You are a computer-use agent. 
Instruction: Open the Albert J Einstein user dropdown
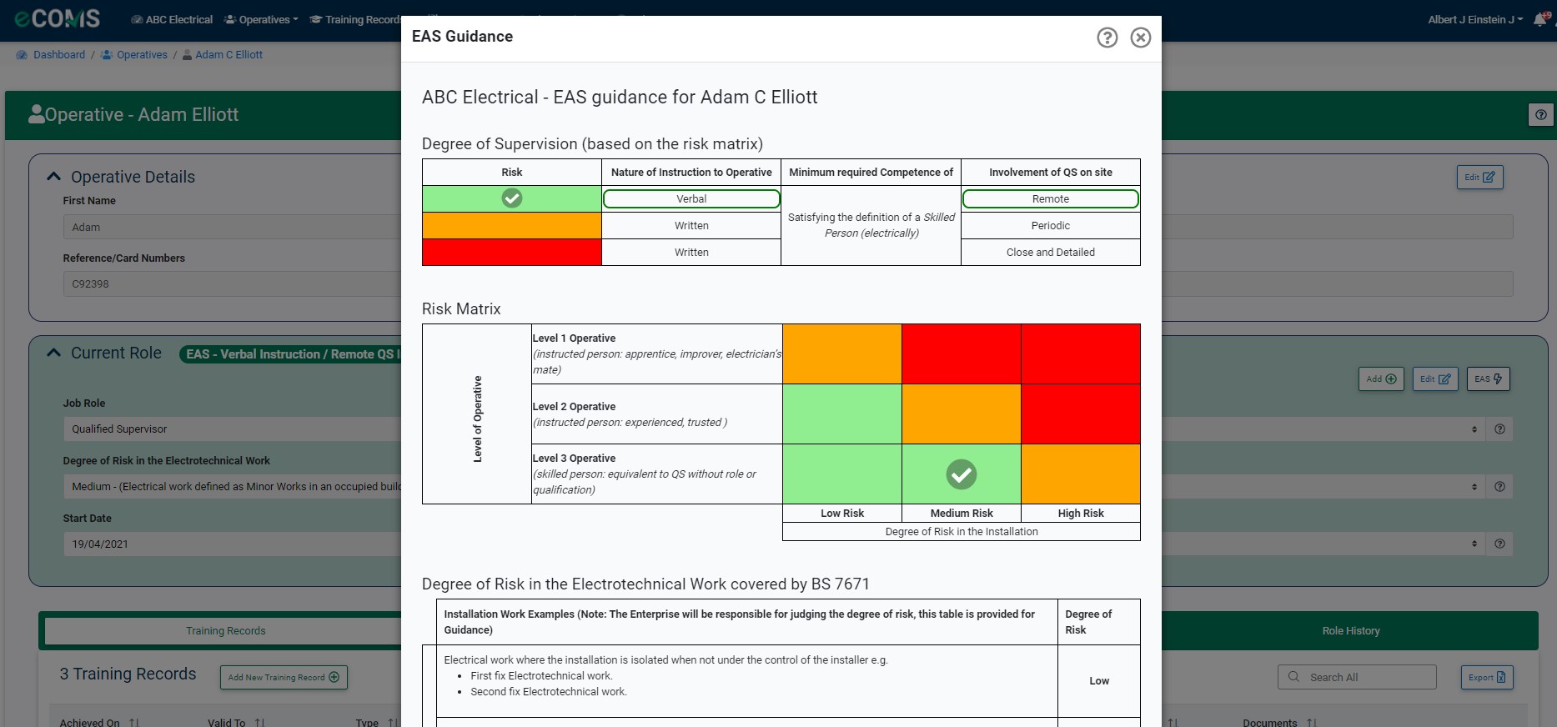1474,19
